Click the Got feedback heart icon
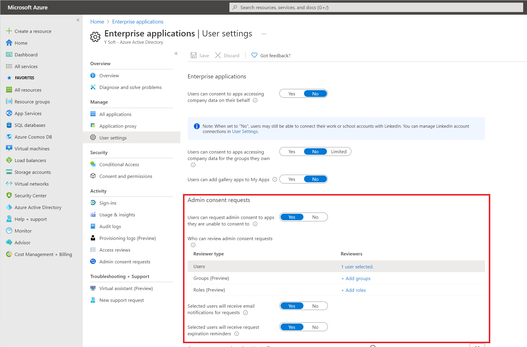 click(254, 55)
